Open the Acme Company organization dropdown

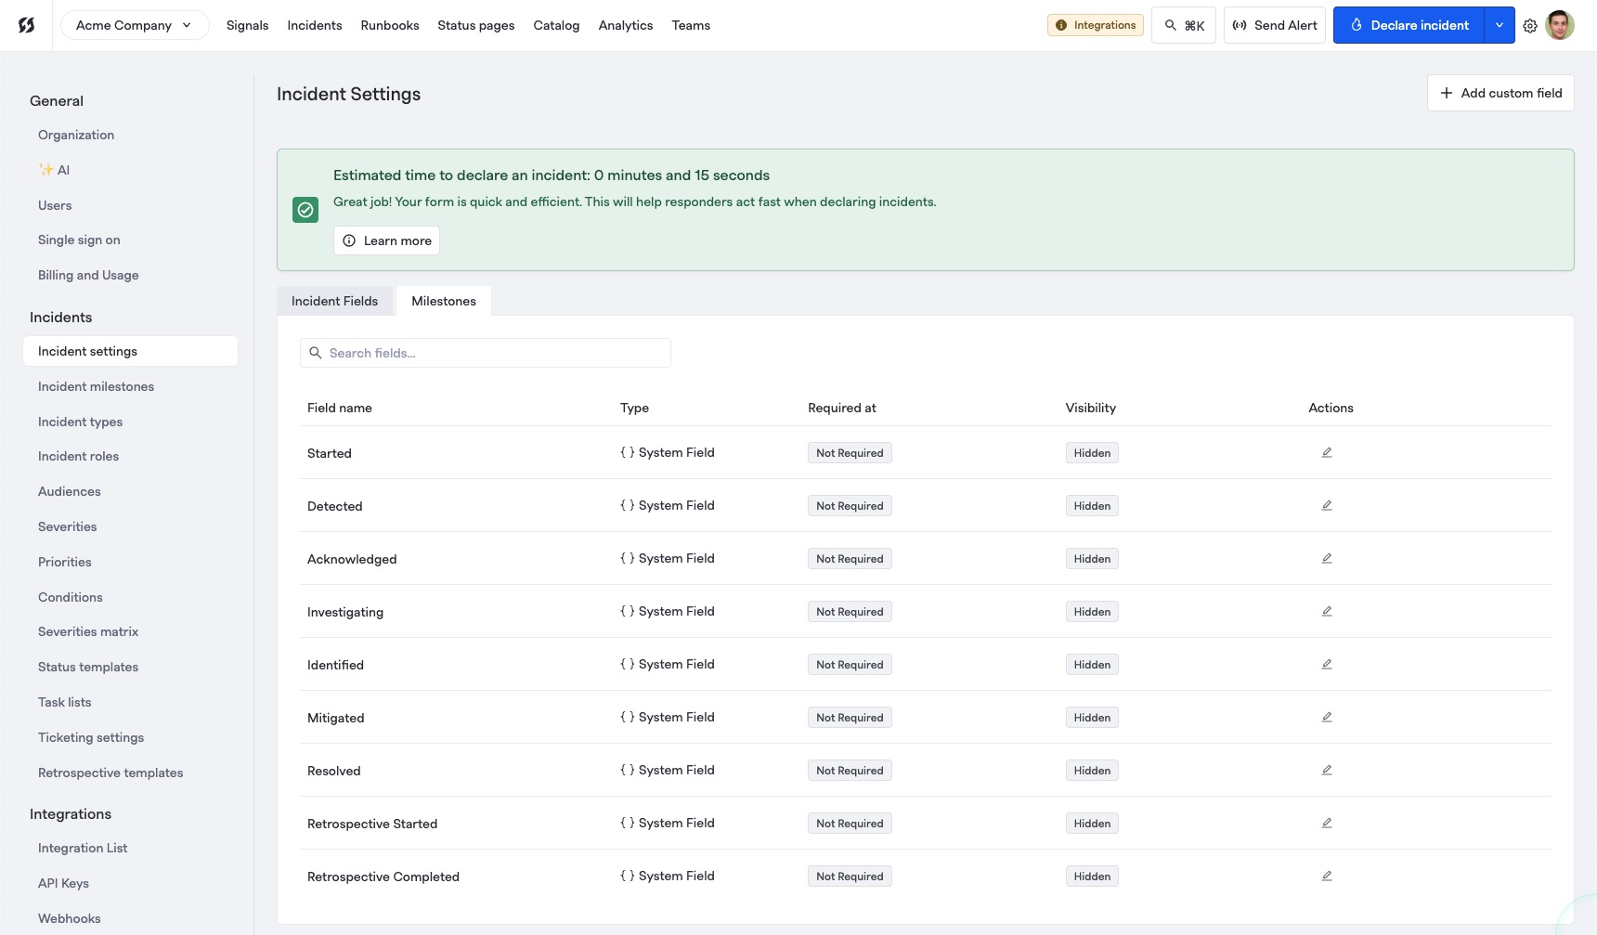135,25
